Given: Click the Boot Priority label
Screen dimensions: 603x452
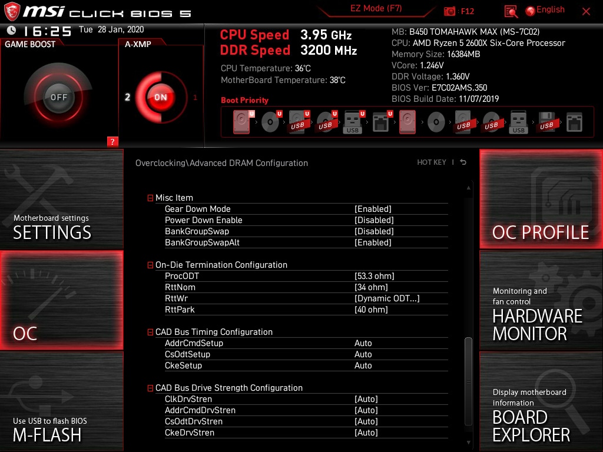Looking at the screenshot, I should [x=244, y=100].
